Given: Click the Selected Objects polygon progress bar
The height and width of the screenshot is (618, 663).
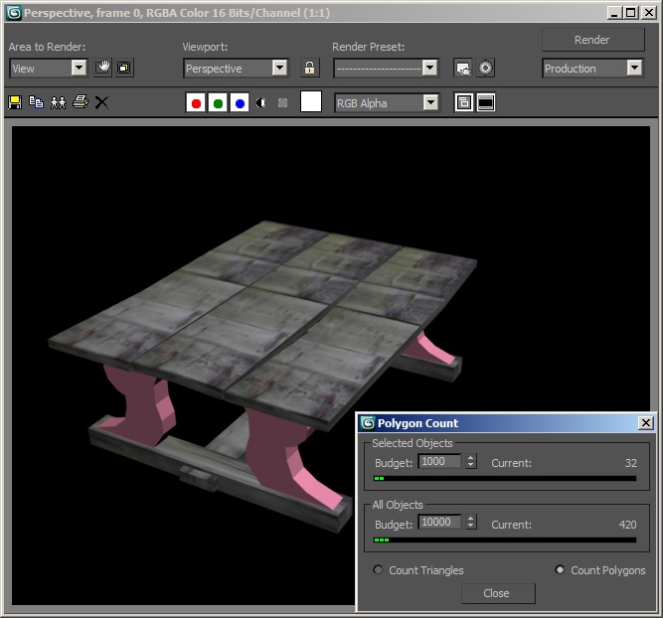Looking at the screenshot, I should point(505,479).
